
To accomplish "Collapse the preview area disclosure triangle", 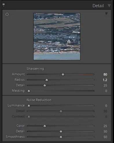I will click(x=106, y=14).
